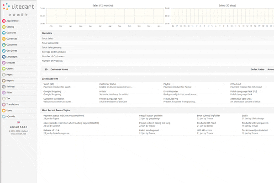
Task: Open the Finnish Language Pack add-on
Action: point(111,99)
